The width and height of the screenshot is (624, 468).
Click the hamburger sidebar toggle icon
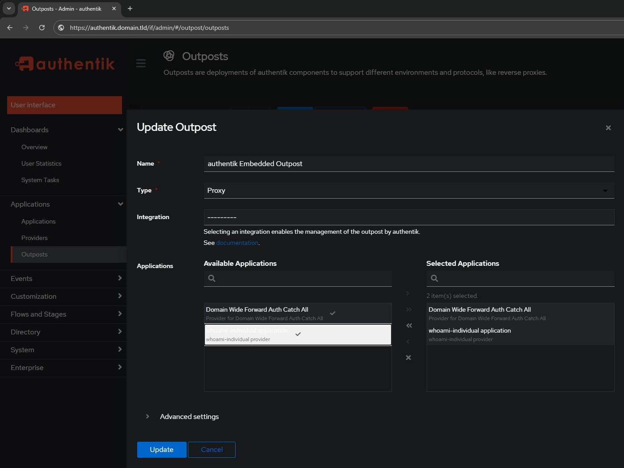pyautogui.click(x=141, y=63)
